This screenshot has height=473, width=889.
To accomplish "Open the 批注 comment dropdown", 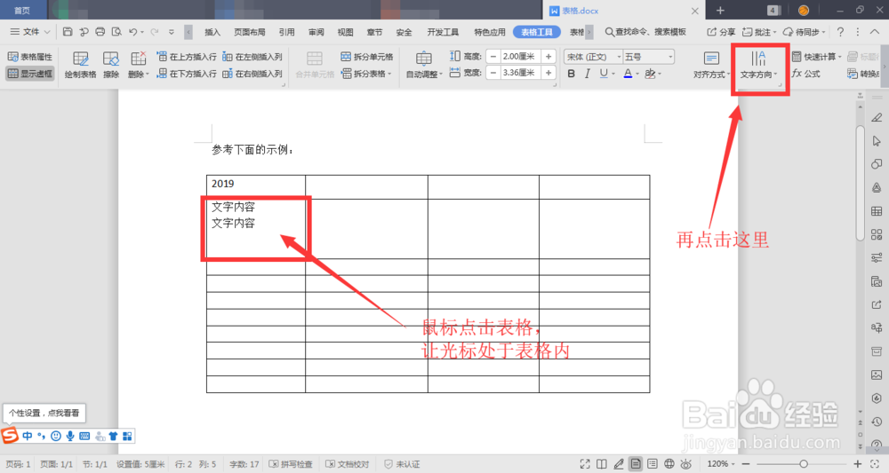I will coord(760,32).
